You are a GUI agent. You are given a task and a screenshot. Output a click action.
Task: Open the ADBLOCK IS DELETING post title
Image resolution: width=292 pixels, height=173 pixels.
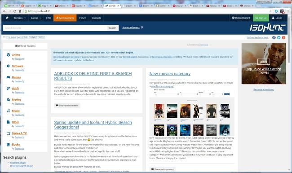[x=93, y=76]
